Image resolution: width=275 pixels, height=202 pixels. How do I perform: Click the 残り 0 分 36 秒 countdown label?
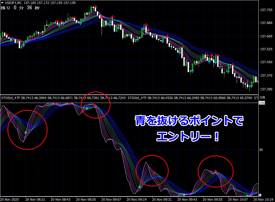(x=20, y=8)
